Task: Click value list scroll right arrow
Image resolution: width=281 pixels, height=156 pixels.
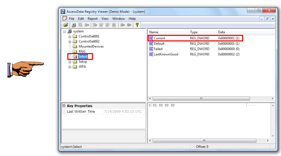Action: coord(273,98)
